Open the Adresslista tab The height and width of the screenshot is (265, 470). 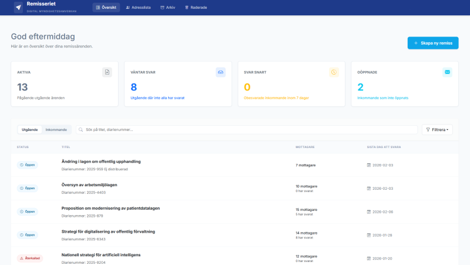[139, 8]
